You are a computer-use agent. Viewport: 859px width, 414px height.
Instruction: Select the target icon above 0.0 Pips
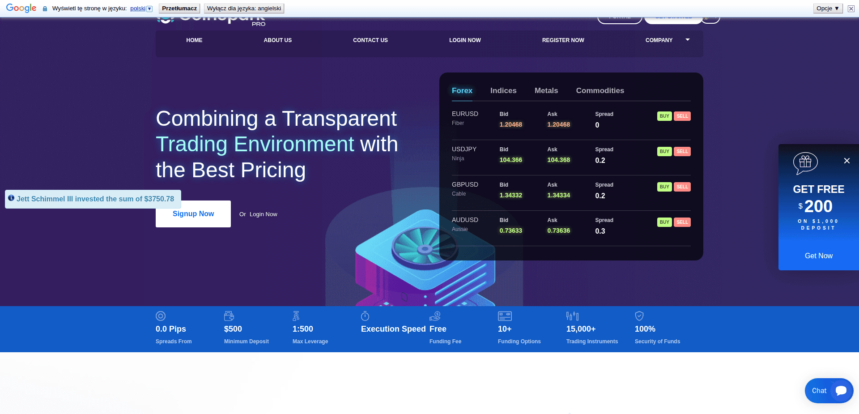click(161, 316)
